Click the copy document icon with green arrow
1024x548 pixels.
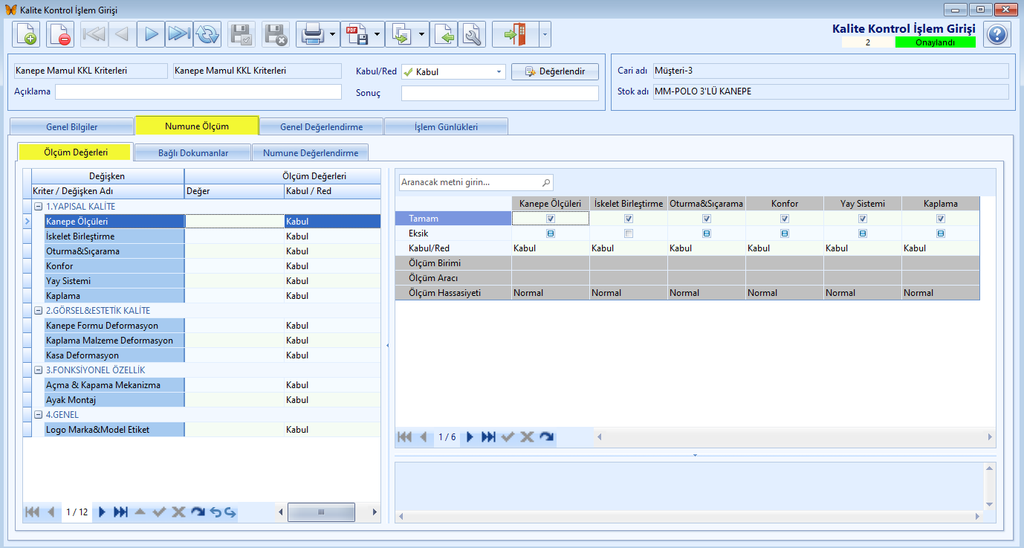click(403, 34)
